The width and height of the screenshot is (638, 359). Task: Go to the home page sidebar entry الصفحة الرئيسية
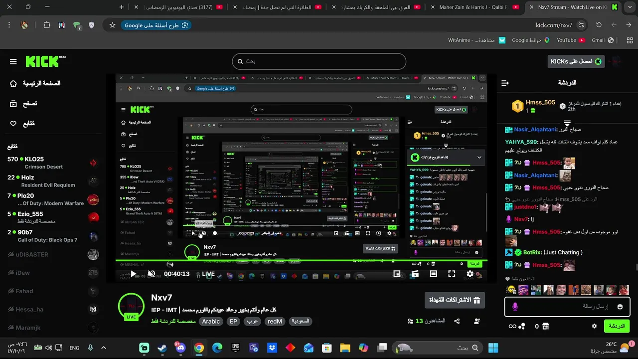point(35,83)
